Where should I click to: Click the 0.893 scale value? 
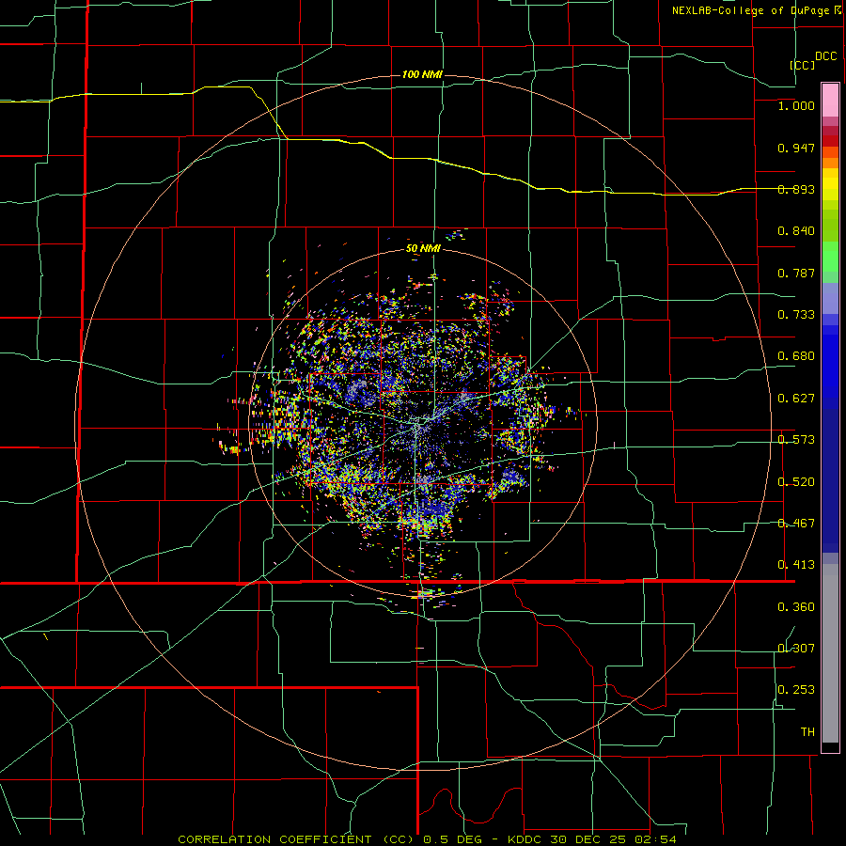(x=796, y=189)
